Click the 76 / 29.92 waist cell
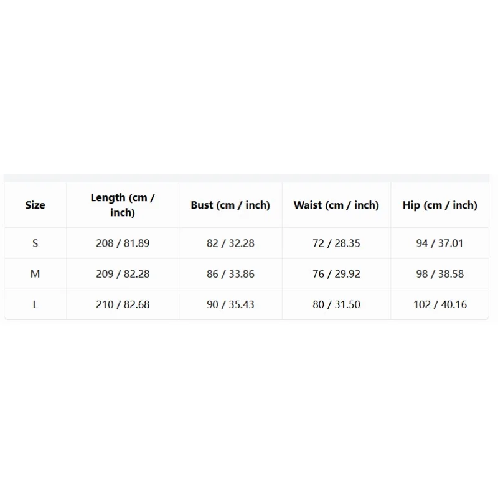 point(336,274)
